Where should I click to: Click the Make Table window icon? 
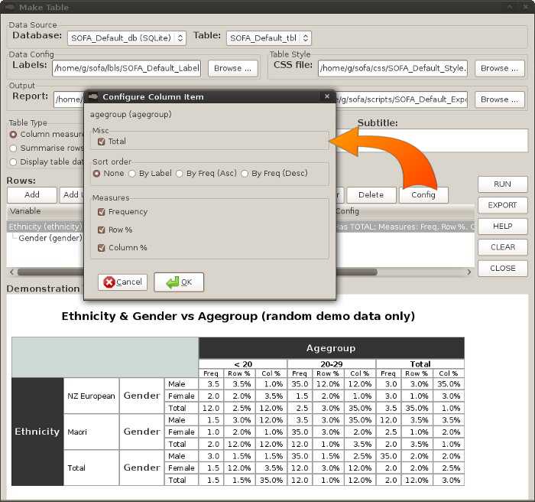[10, 7]
